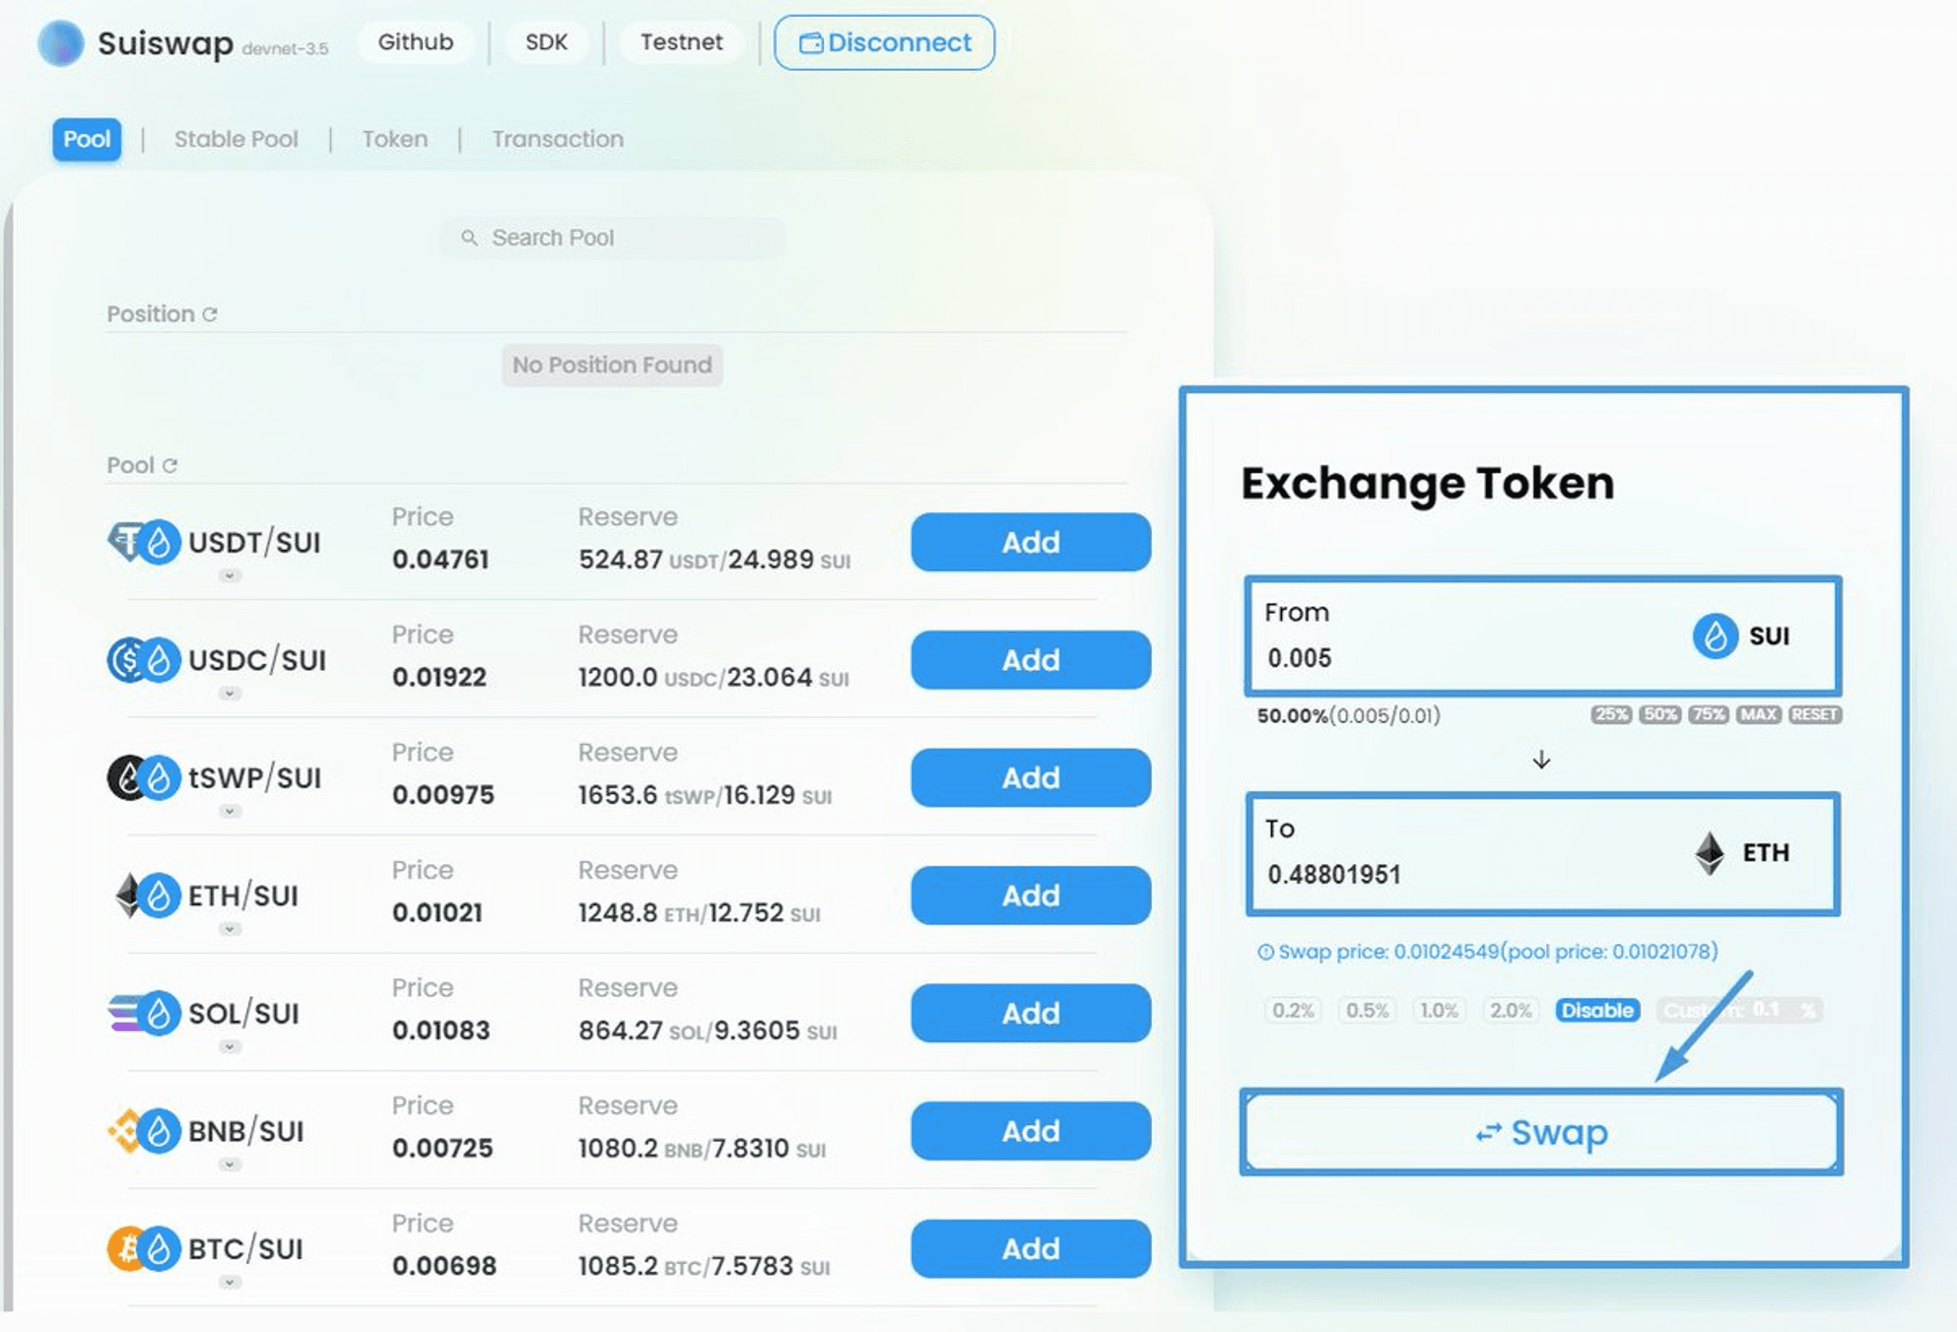Click the From amount field 0.005
The image size is (1957, 1332).
click(x=1300, y=659)
